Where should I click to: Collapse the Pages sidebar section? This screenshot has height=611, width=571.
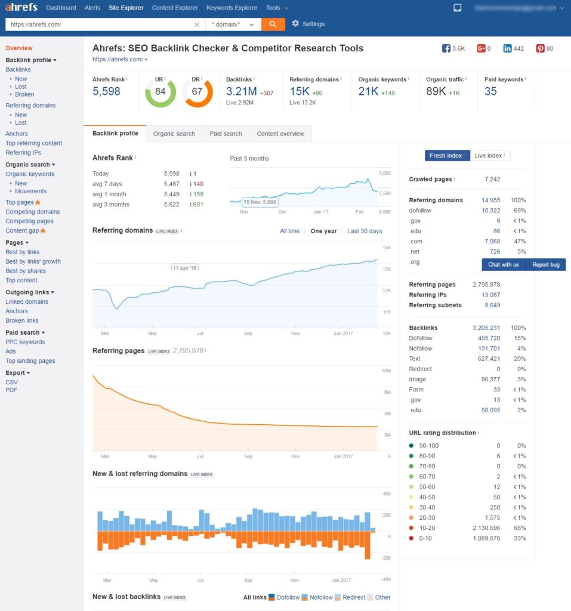click(17, 242)
